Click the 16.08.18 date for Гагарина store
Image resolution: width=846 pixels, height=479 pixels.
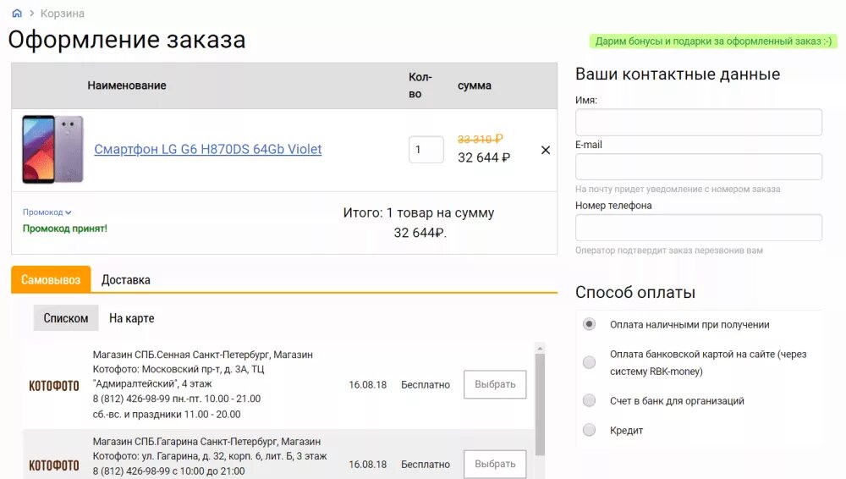point(367,465)
